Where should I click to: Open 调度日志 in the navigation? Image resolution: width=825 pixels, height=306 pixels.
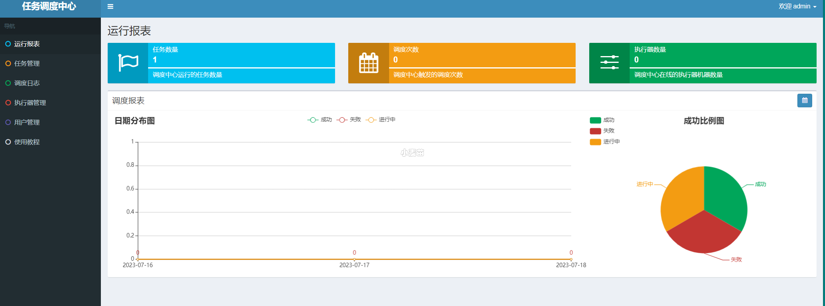point(50,83)
